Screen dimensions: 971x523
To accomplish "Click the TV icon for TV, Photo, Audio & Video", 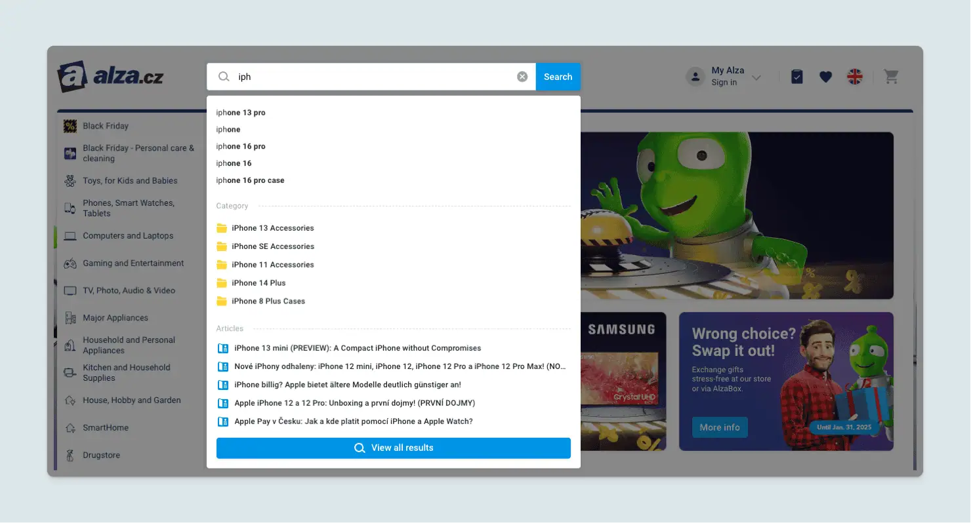I will (70, 291).
